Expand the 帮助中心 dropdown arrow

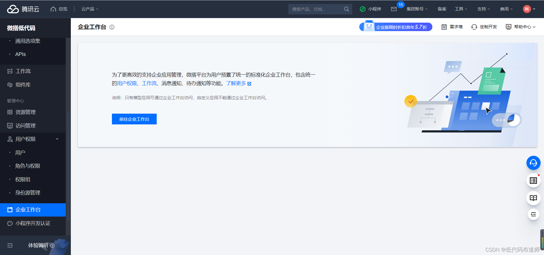[534, 27]
